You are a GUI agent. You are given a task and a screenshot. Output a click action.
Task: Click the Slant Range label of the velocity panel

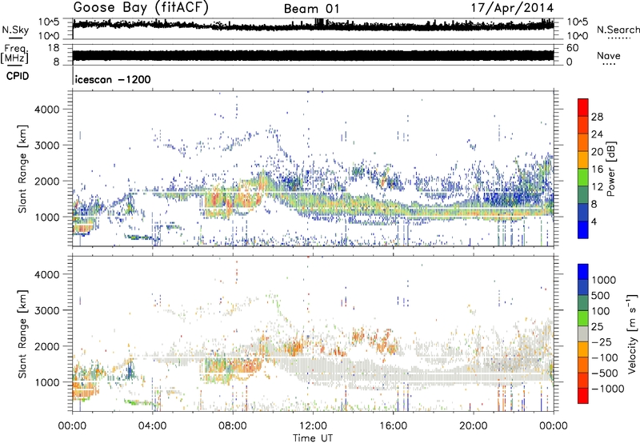(22, 334)
